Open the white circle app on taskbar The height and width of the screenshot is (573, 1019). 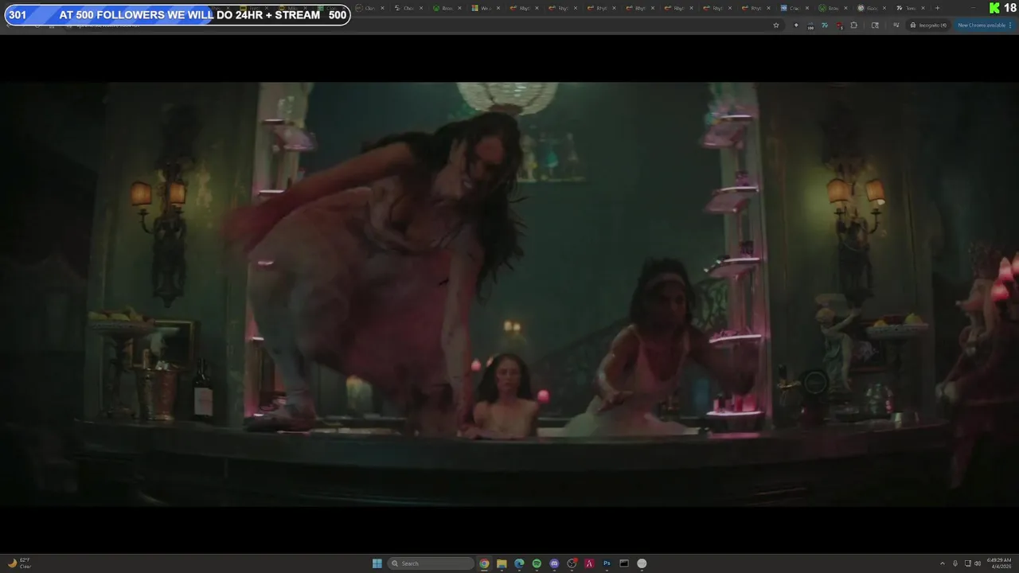[642, 563]
